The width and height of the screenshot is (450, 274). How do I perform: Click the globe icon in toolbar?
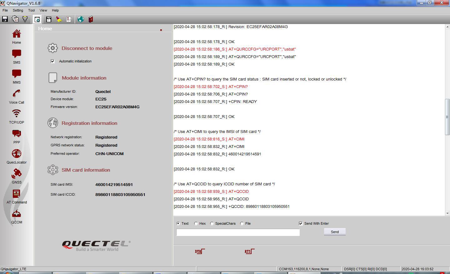click(x=81, y=19)
